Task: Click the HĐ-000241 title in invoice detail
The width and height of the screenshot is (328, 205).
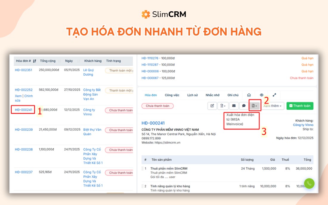Action: (x=153, y=123)
